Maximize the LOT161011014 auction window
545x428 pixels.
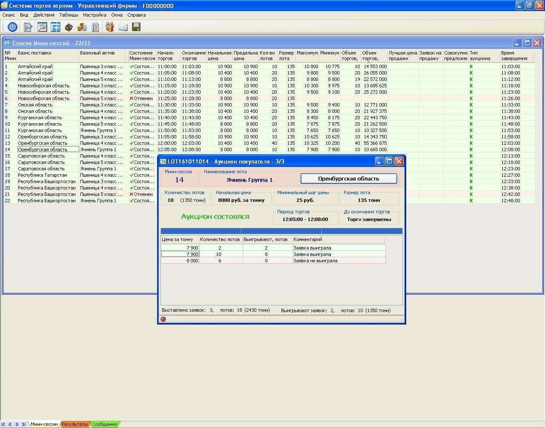pos(389,161)
